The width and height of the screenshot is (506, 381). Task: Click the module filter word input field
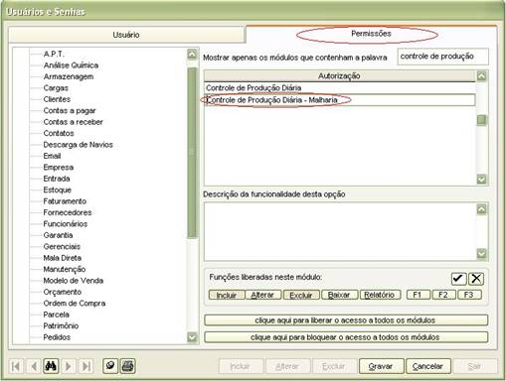tap(442, 57)
